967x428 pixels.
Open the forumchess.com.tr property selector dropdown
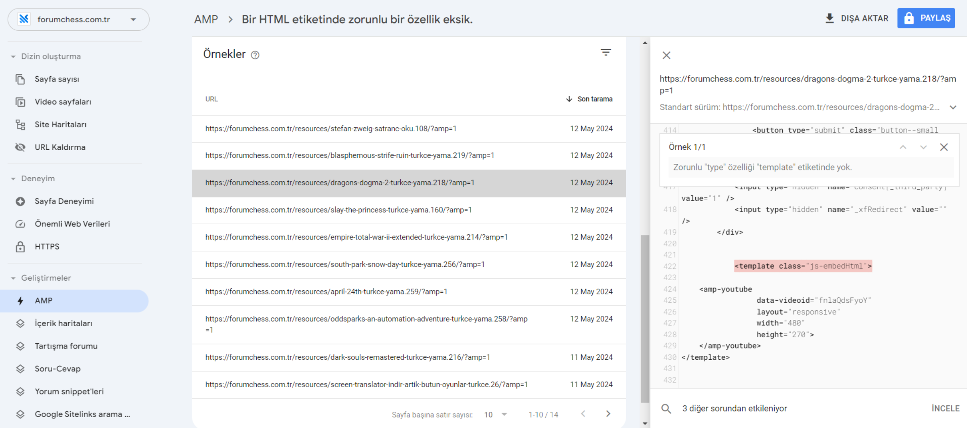click(78, 19)
